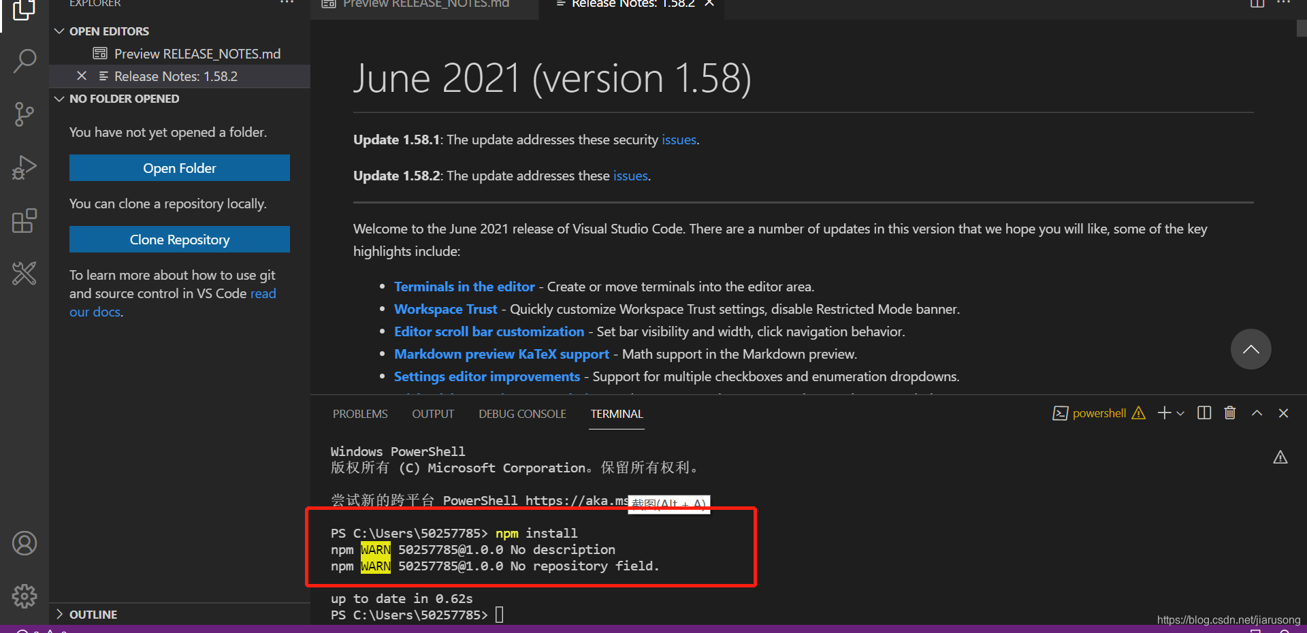Screen dimensions: 1307x633
Task: Click the warning icon in terminal area
Action: 1280,457
